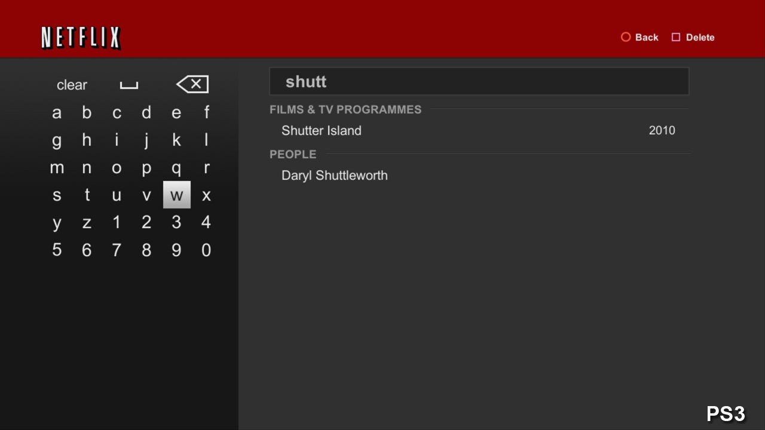Click the circle Back button icon

(626, 37)
